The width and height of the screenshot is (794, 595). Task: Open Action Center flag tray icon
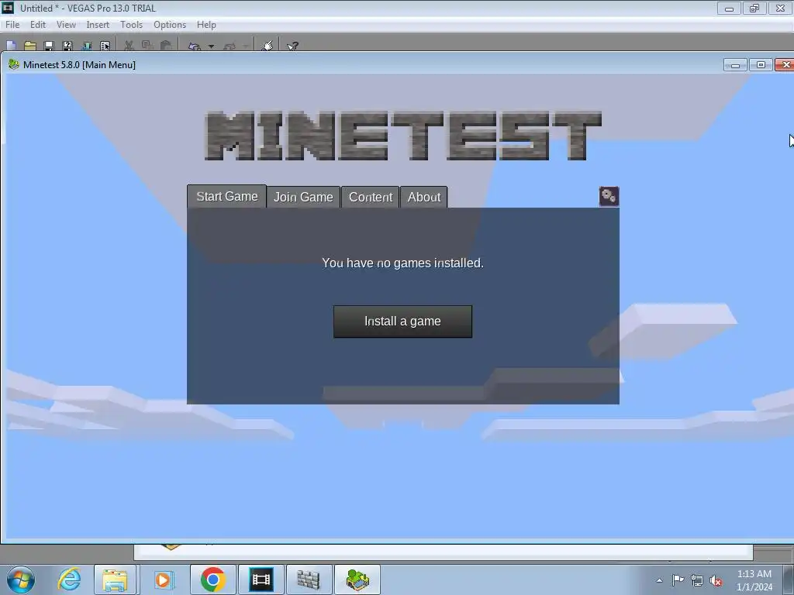(678, 580)
